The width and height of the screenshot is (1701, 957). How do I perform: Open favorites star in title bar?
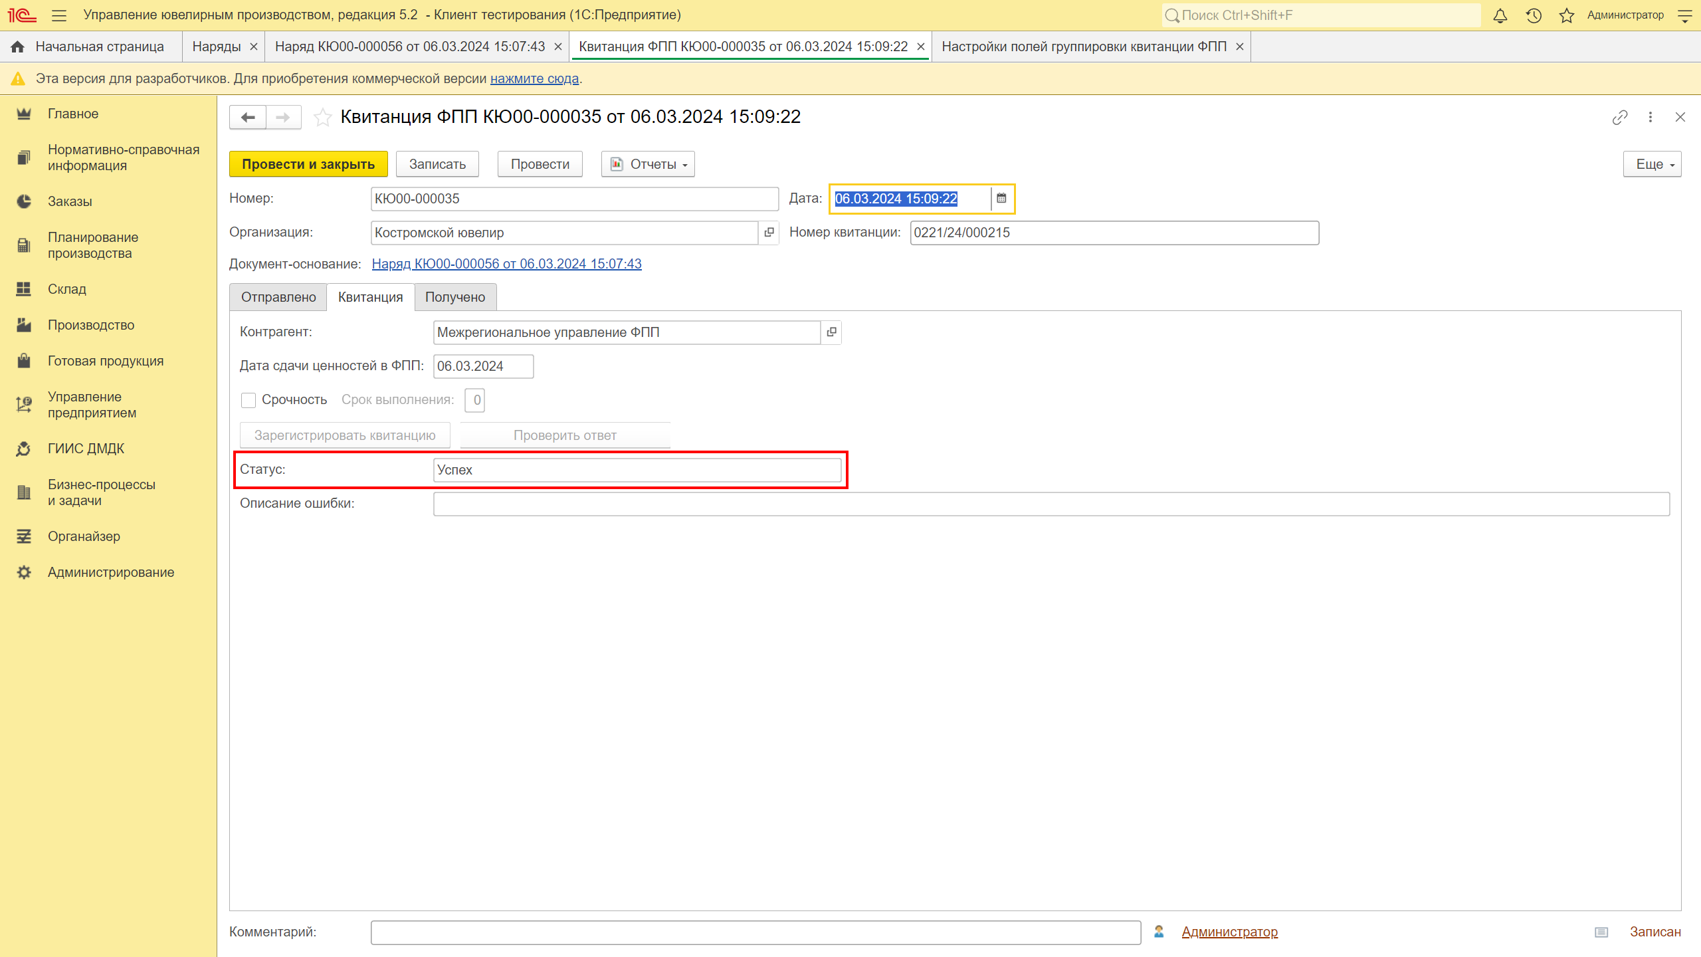(x=1567, y=15)
